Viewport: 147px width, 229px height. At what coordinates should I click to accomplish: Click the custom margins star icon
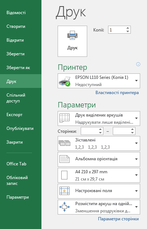[64, 191]
